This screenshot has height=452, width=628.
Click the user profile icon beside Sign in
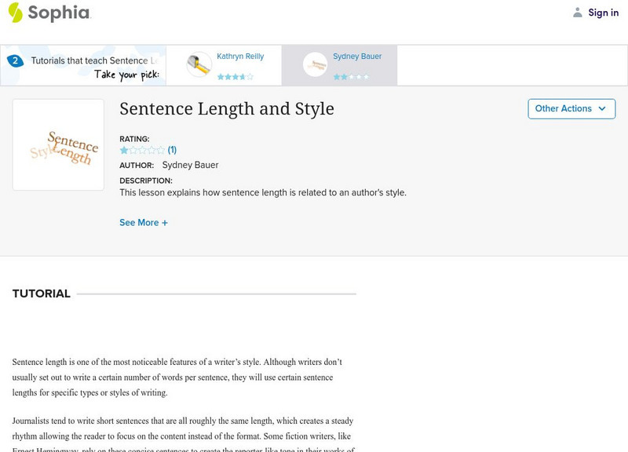pyautogui.click(x=578, y=13)
